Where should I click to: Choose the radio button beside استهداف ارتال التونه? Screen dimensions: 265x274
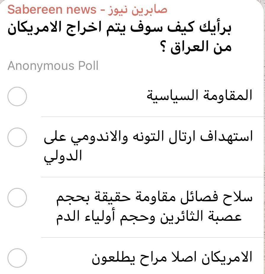click(17, 137)
